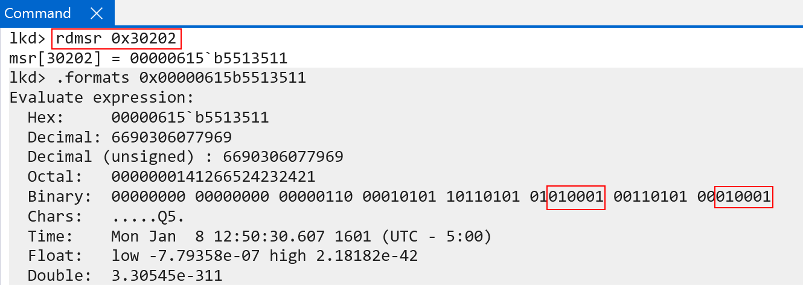
Task: Click the first red-boxed binary bits
Action: tap(575, 197)
